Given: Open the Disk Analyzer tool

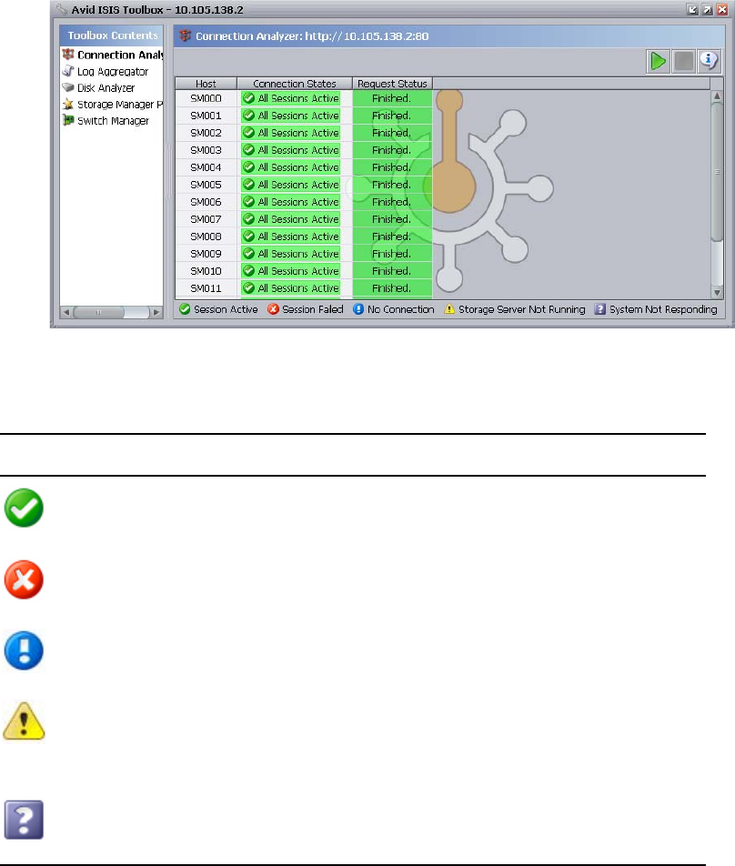Looking at the screenshot, I should pyautogui.click(x=98, y=88).
